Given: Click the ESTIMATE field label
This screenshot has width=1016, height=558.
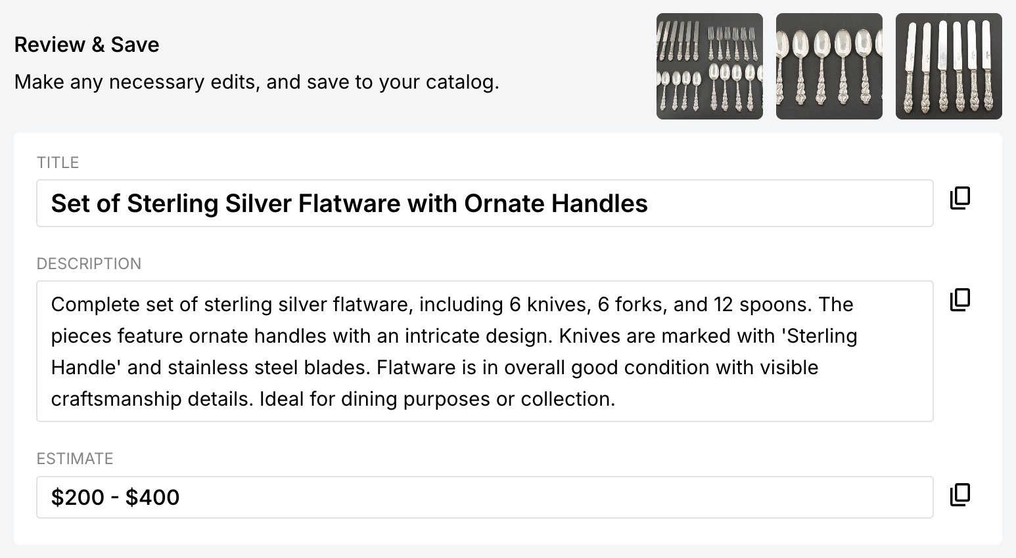Looking at the screenshot, I should pos(75,459).
